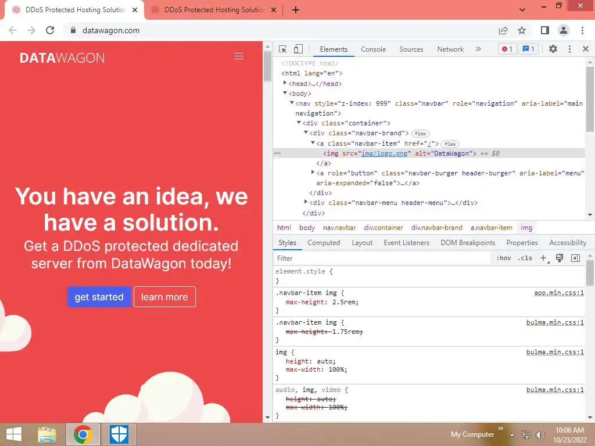Expand the navbar-burger anchor node
The image size is (595, 446).
pos(313,172)
